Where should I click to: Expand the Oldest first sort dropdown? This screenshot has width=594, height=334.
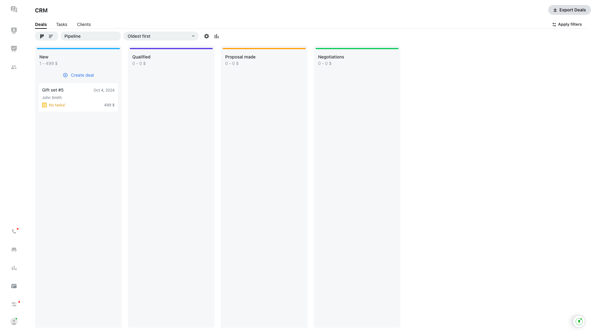(161, 36)
